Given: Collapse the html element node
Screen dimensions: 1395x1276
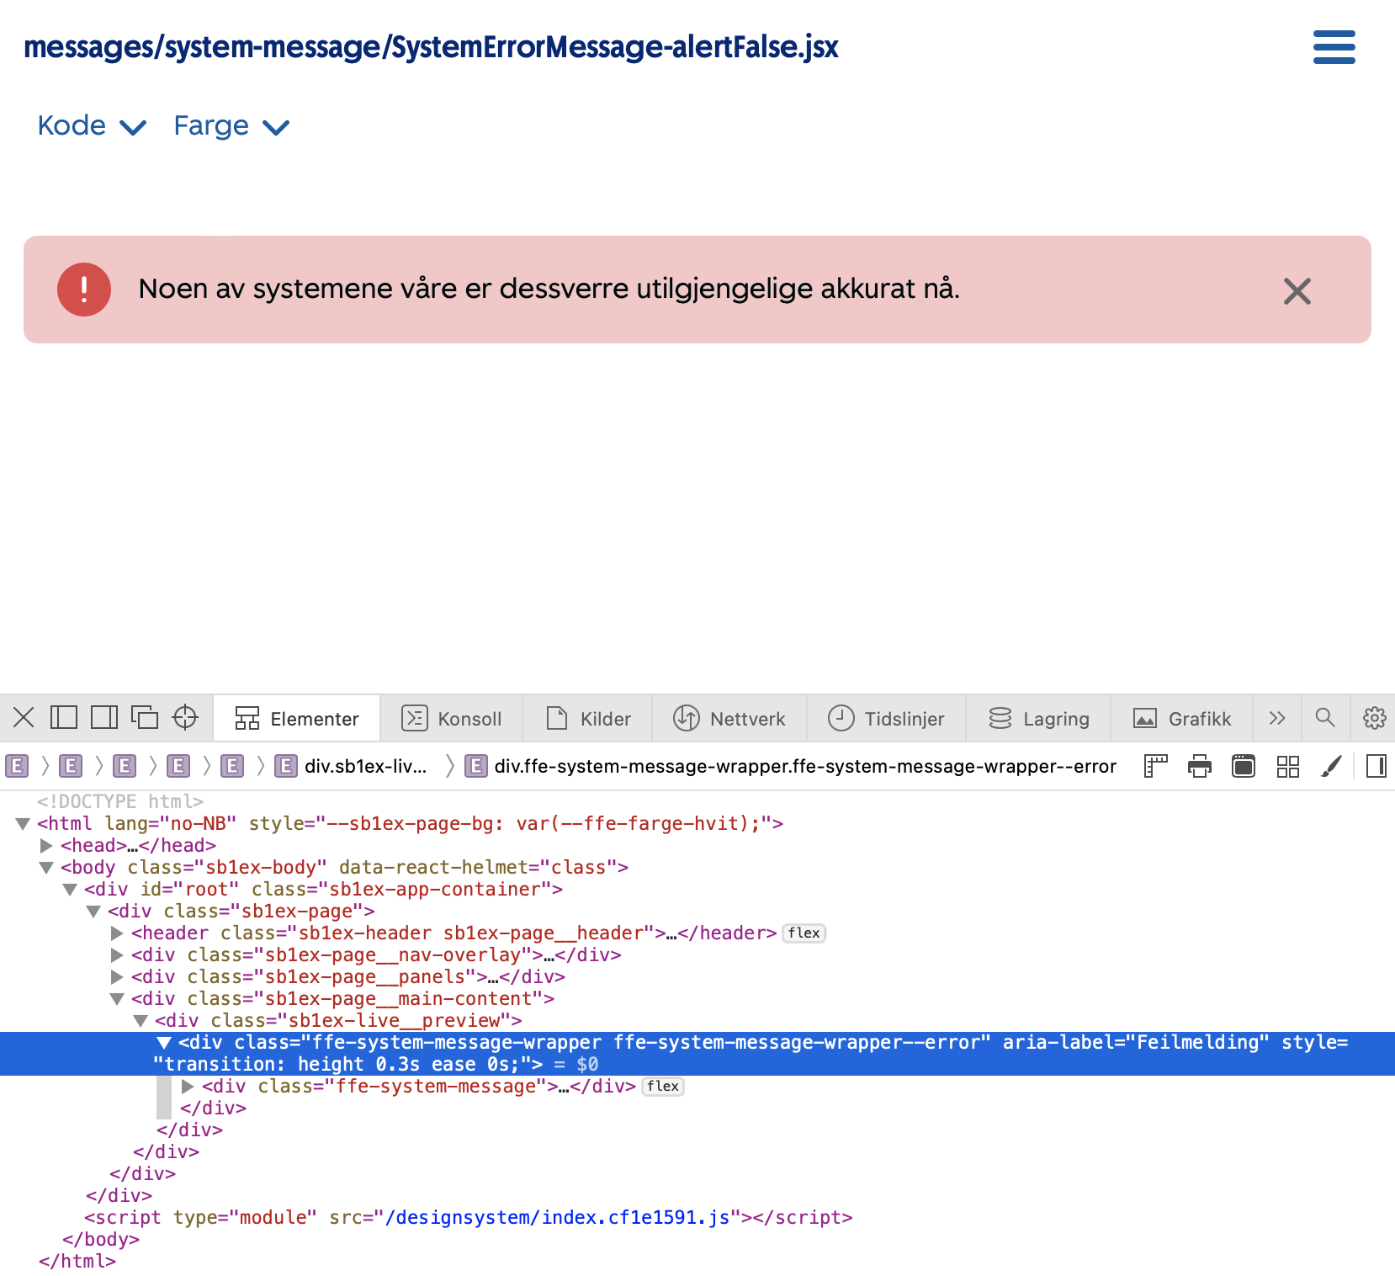Looking at the screenshot, I should (x=23, y=823).
